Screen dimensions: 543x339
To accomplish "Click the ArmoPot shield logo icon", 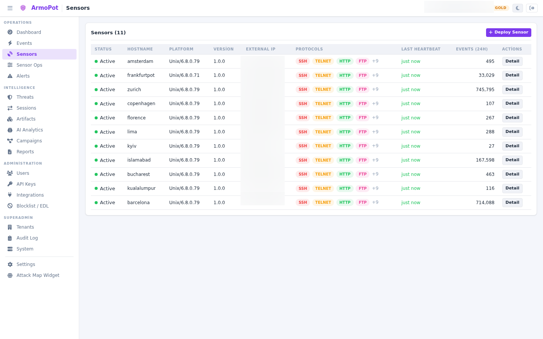I will tap(23, 8).
